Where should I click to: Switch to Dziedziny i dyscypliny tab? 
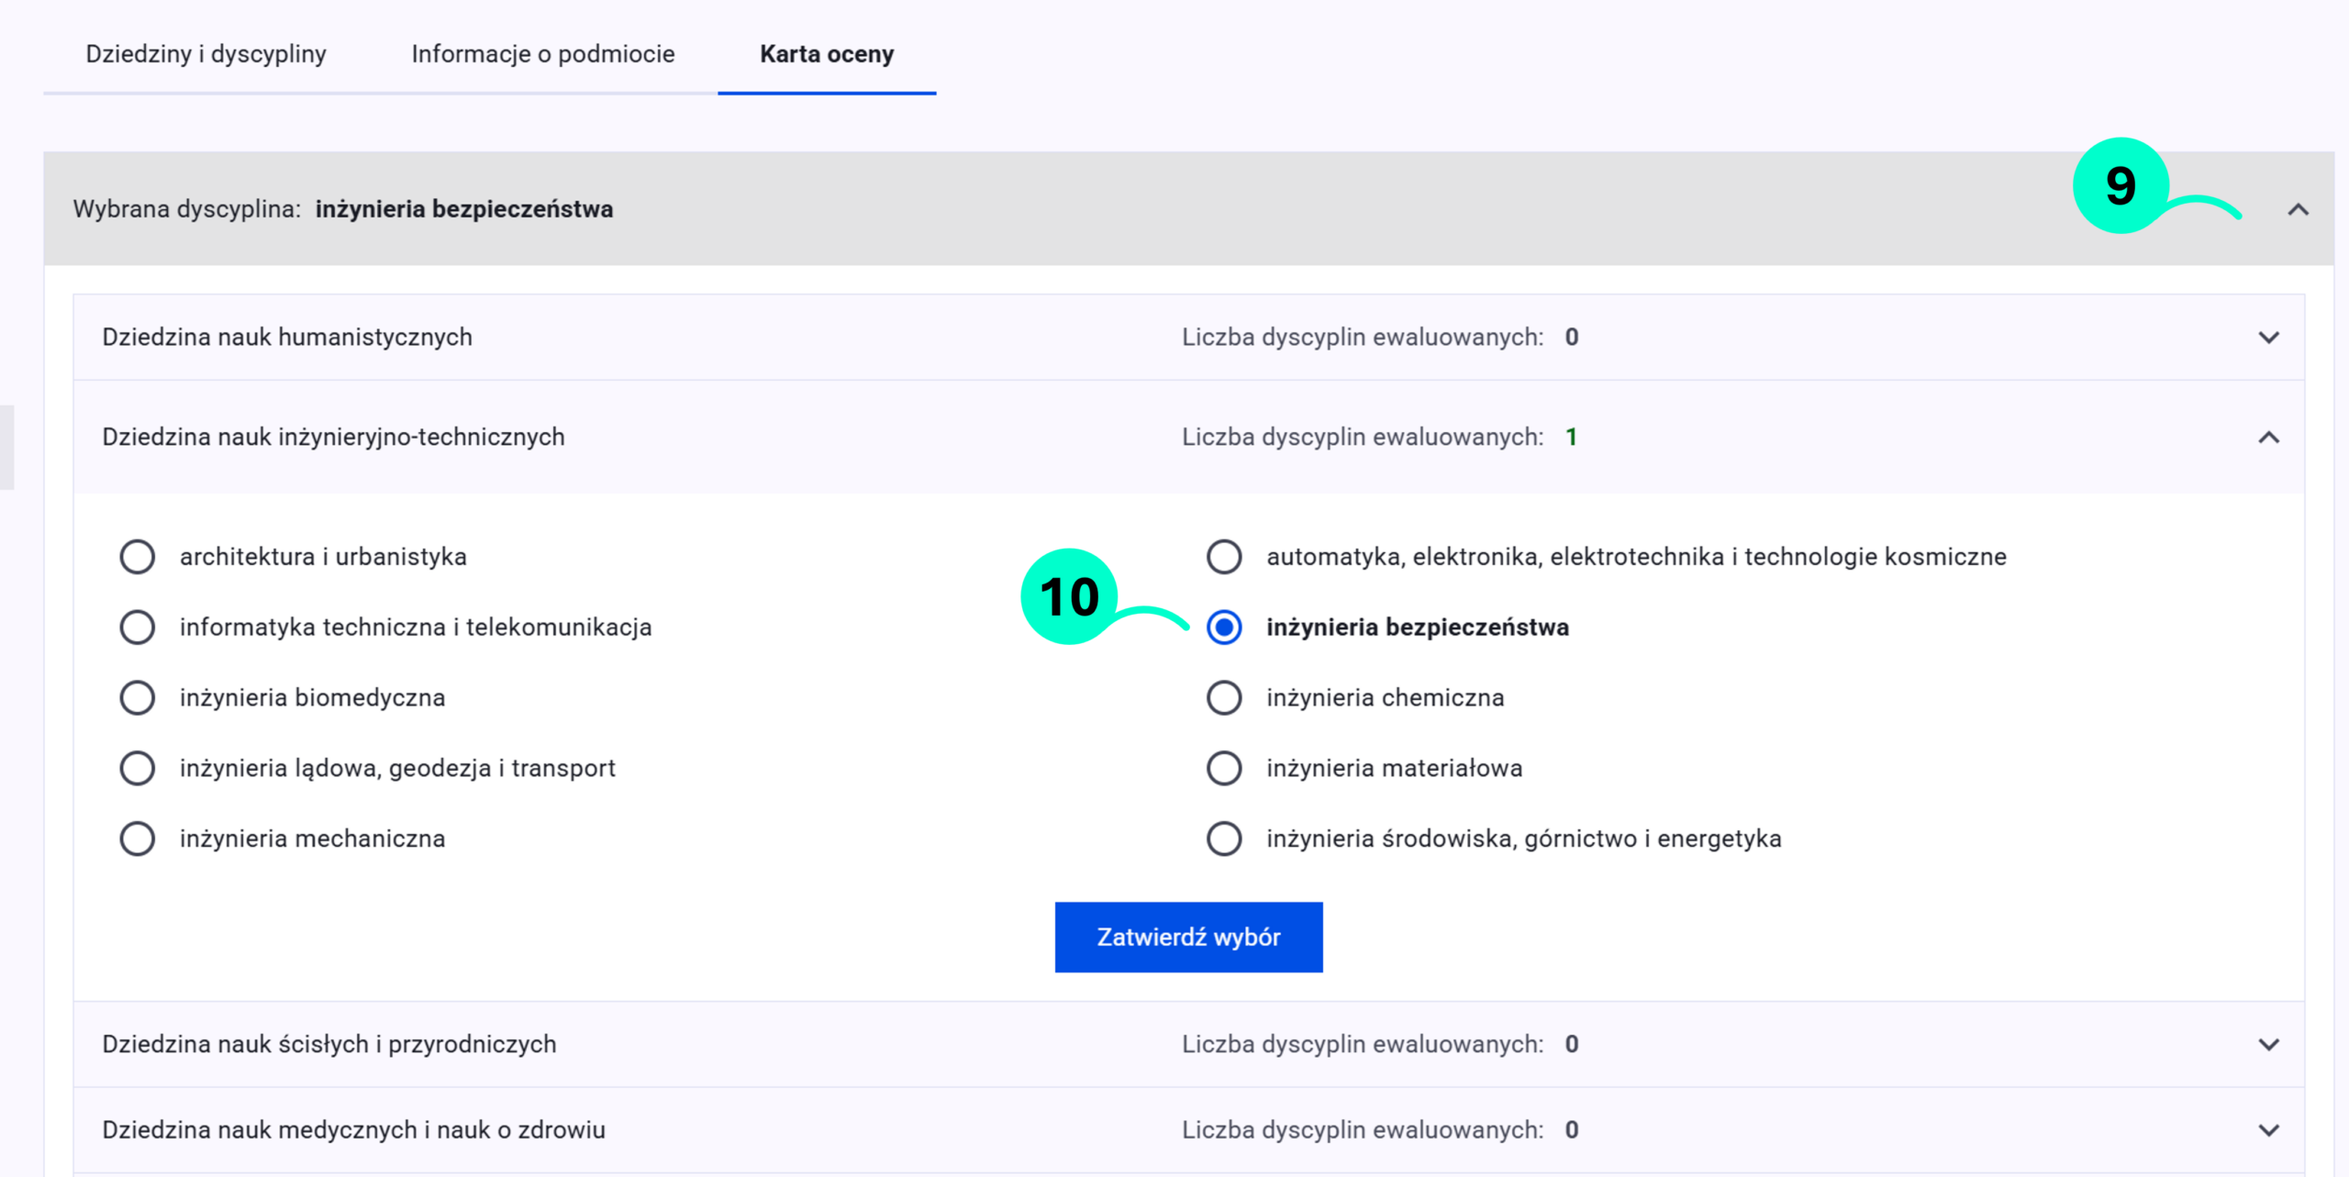click(206, 54)
